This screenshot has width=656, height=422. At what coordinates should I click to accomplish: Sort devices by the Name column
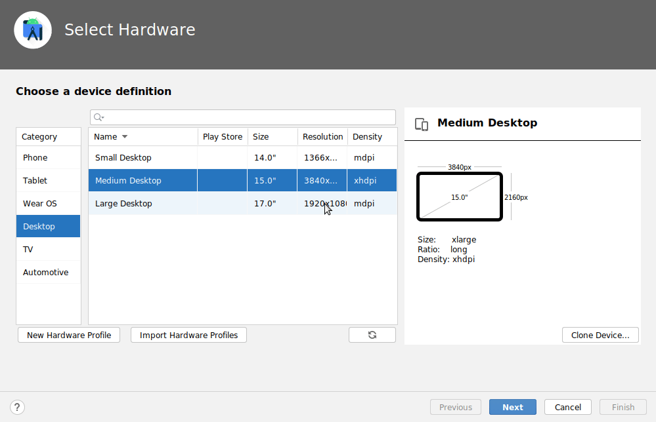click(x=105, y=136)
